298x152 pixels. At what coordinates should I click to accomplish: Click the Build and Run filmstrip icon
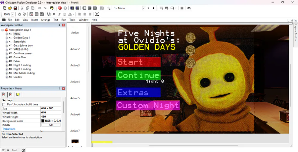(x=189, y=8)
